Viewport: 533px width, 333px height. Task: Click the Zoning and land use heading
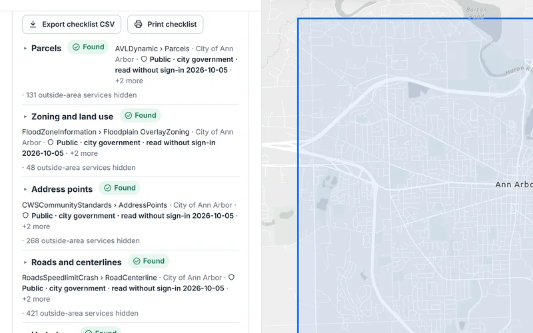tap(73, 117)
